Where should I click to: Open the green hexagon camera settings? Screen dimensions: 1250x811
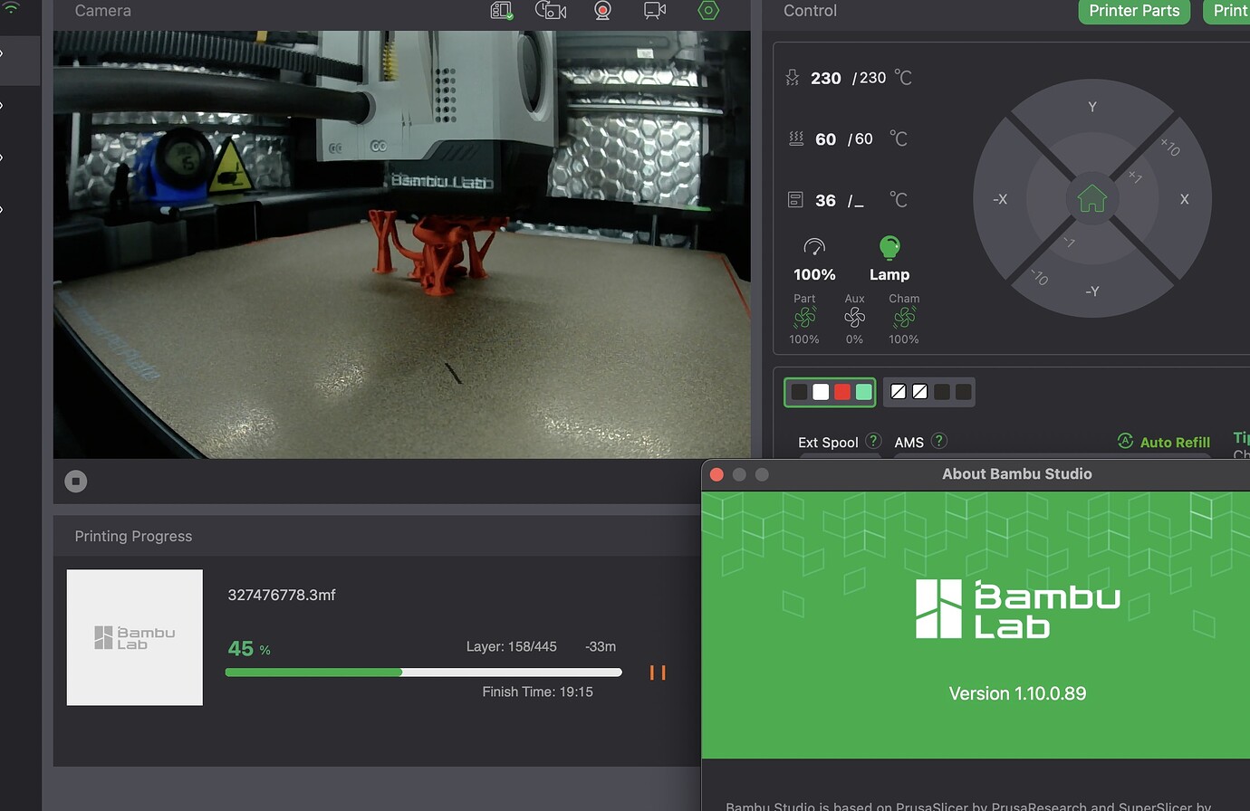point(708,10)
